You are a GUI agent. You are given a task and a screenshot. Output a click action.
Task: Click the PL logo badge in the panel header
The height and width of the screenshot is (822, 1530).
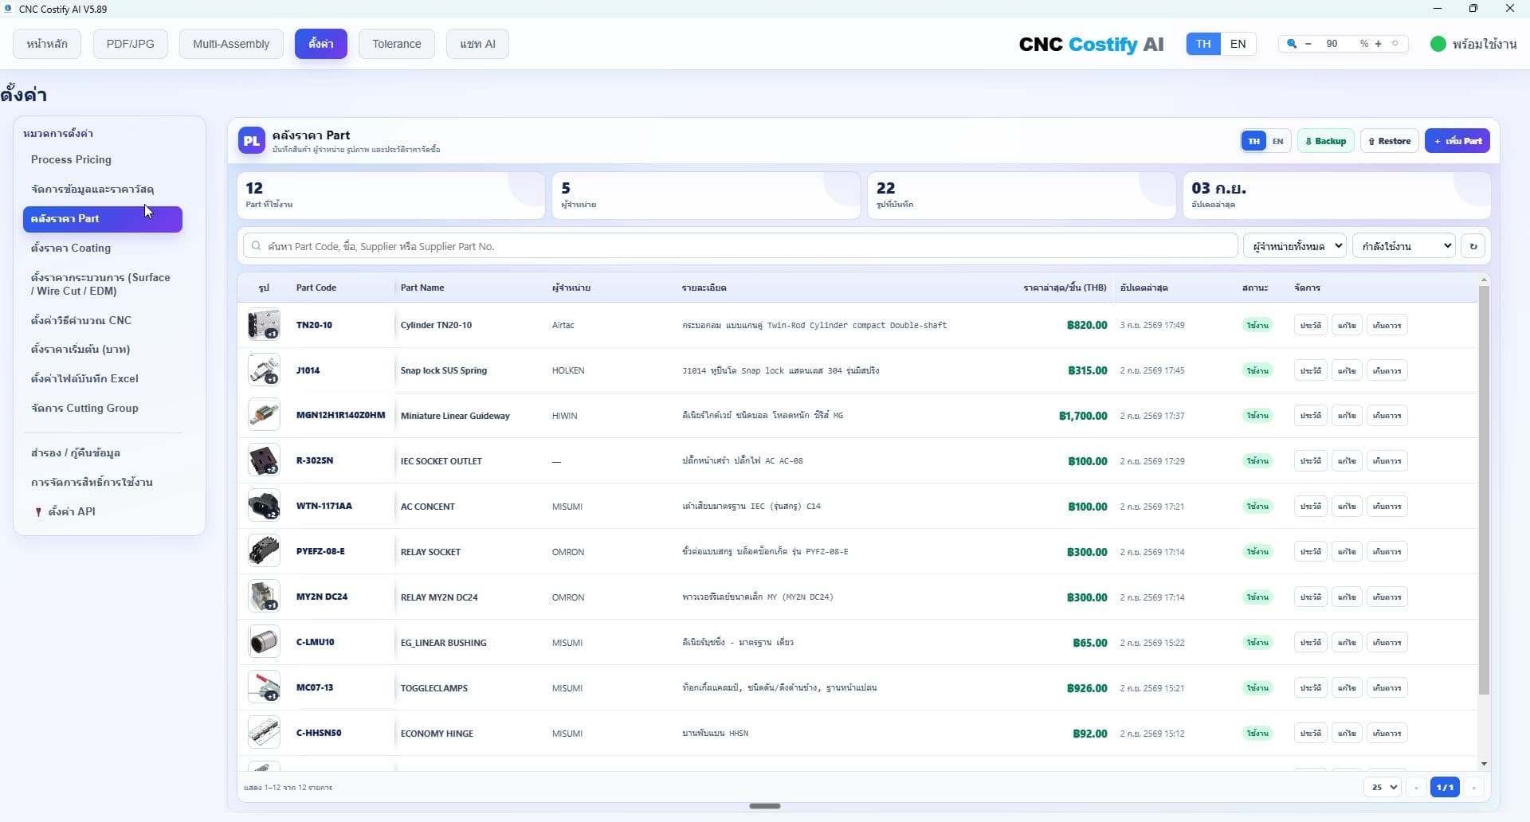coord(252,141)
